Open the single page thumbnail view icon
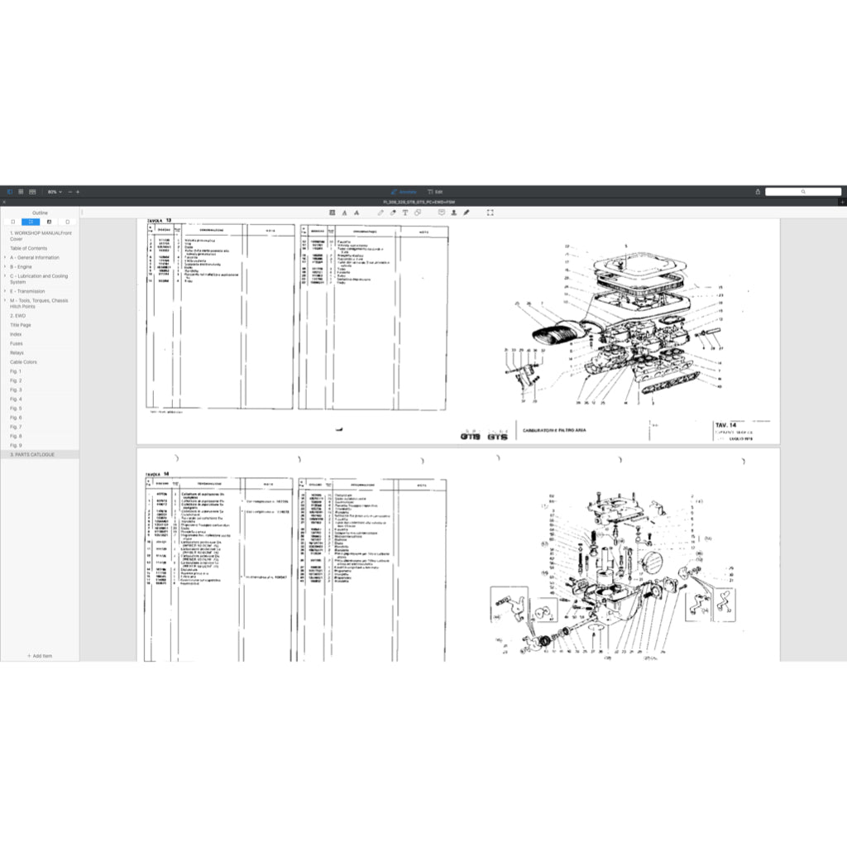 tap(21, 191)
